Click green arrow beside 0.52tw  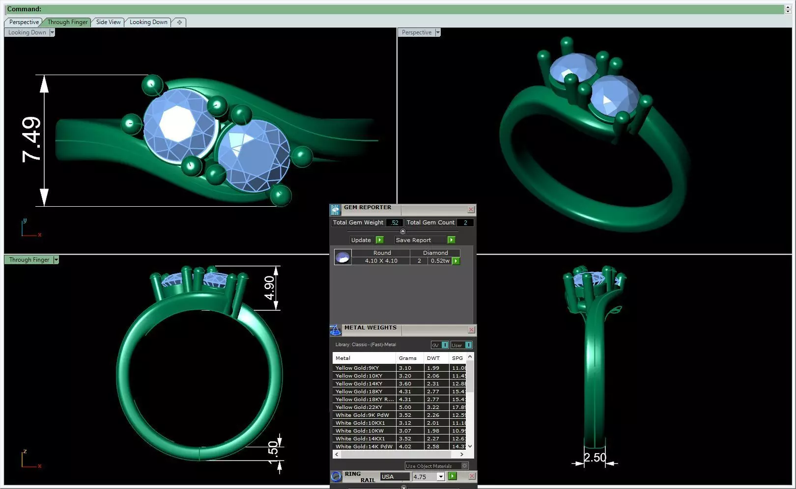[456, 261]
